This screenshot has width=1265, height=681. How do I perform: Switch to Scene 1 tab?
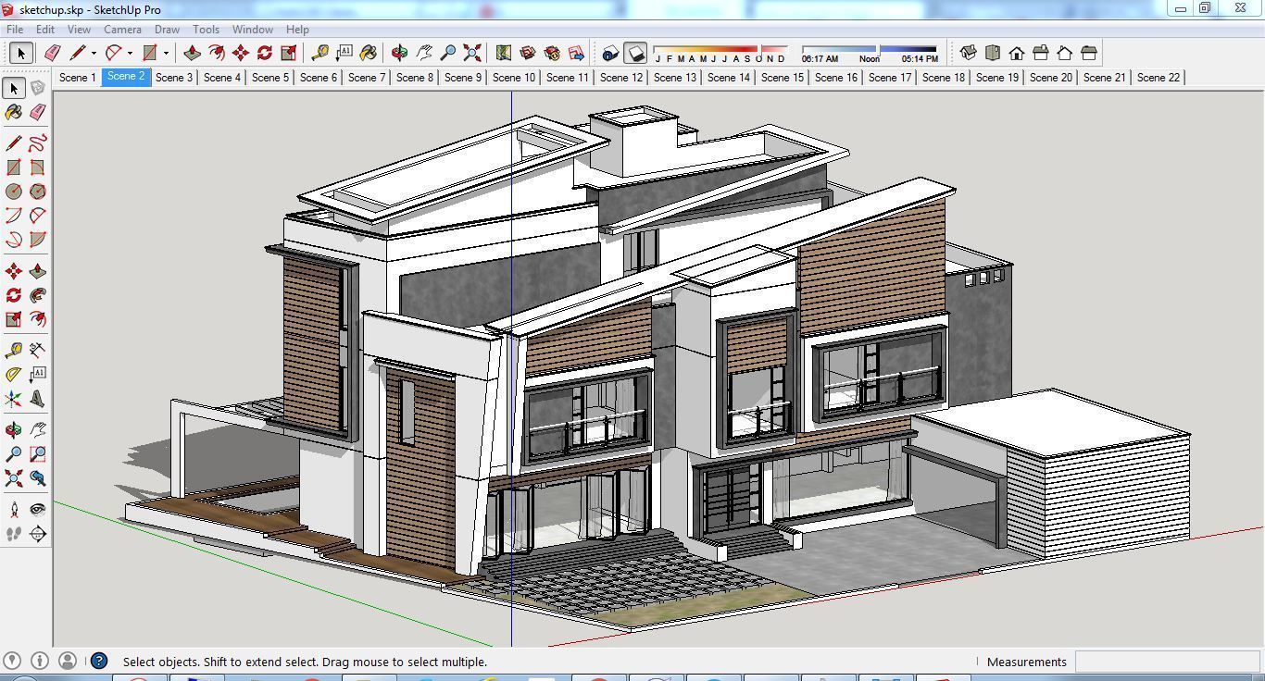coord(78,78)
